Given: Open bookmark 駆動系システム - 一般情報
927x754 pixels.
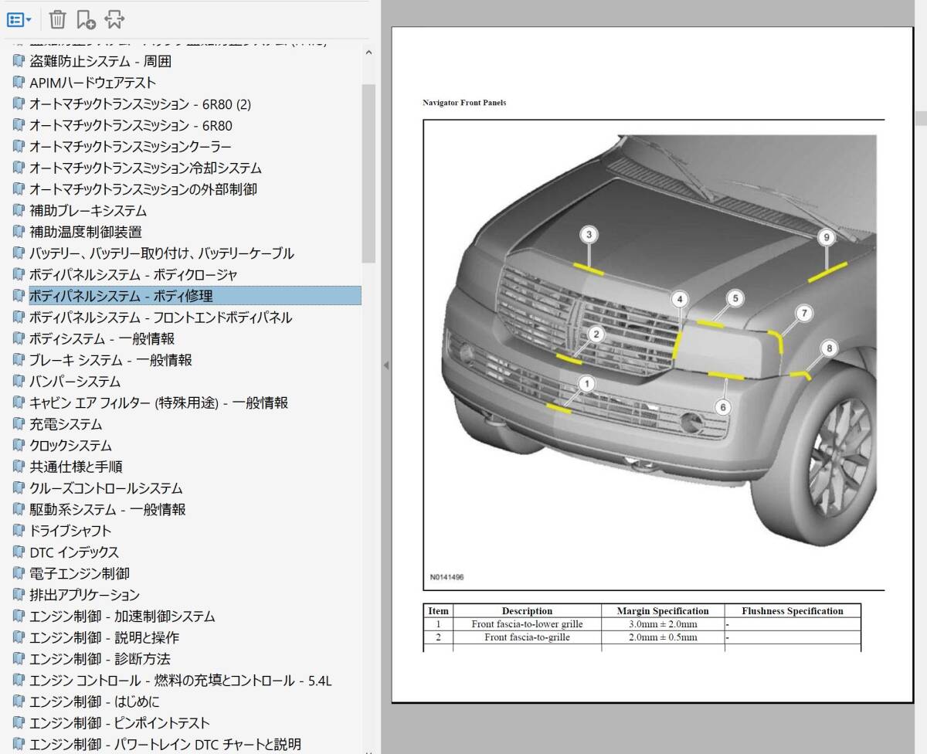Looking at the screenshot, I should pyautogui.click(x=107, y=510).
